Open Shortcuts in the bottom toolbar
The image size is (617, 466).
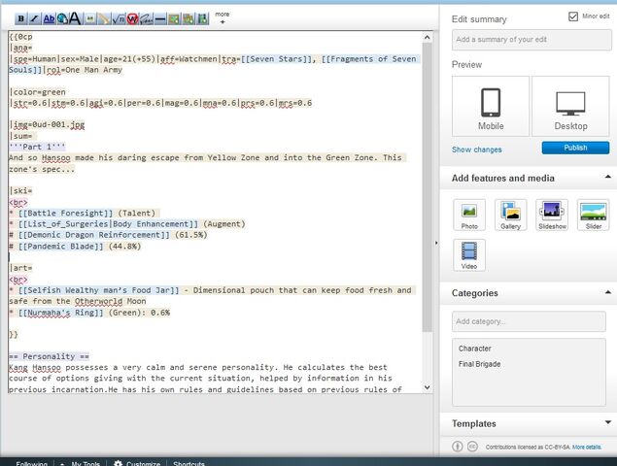189,463
